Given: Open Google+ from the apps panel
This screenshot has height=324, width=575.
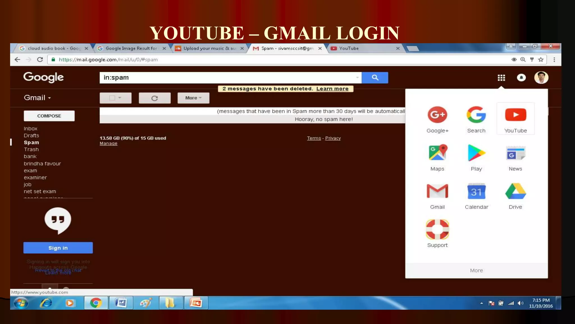Looking at the screenshot, I should click(x=437, y=119).
